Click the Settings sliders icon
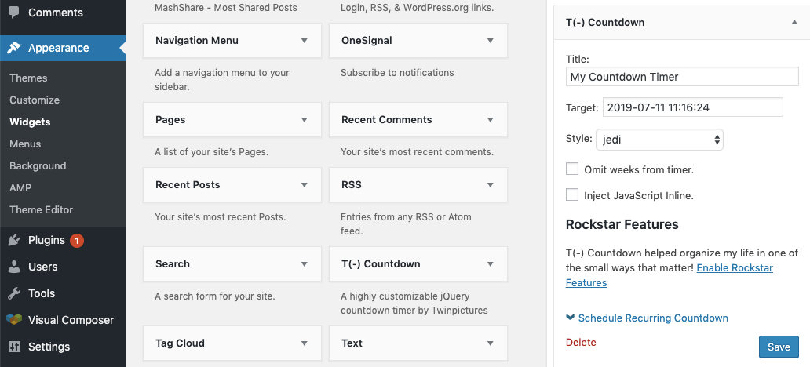 point(14,347)
